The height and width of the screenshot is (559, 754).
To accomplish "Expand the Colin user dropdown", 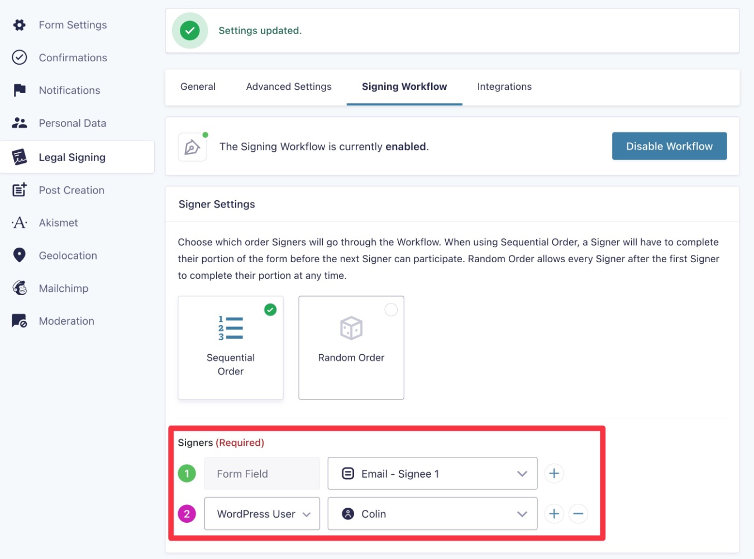I will coord(432,514).
